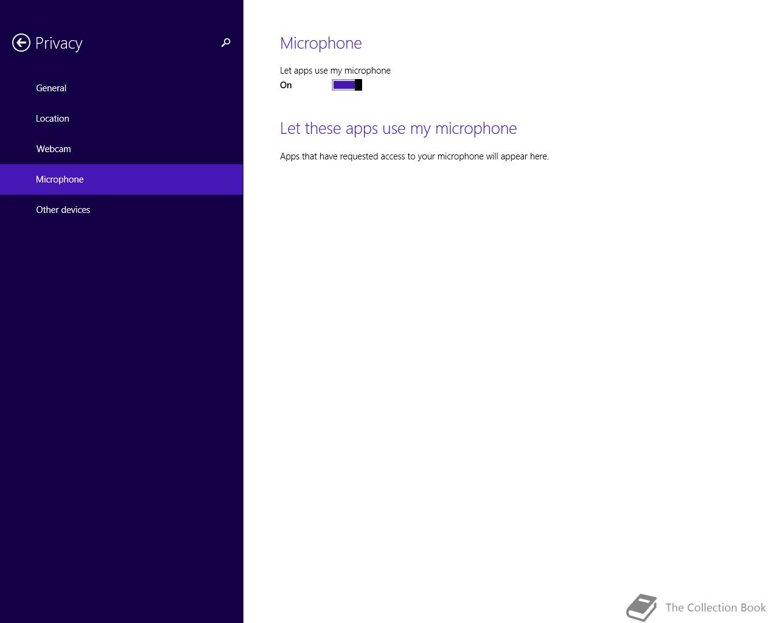
Task: Go back using the Privacy arrow
Action: (x=21, y=43)
